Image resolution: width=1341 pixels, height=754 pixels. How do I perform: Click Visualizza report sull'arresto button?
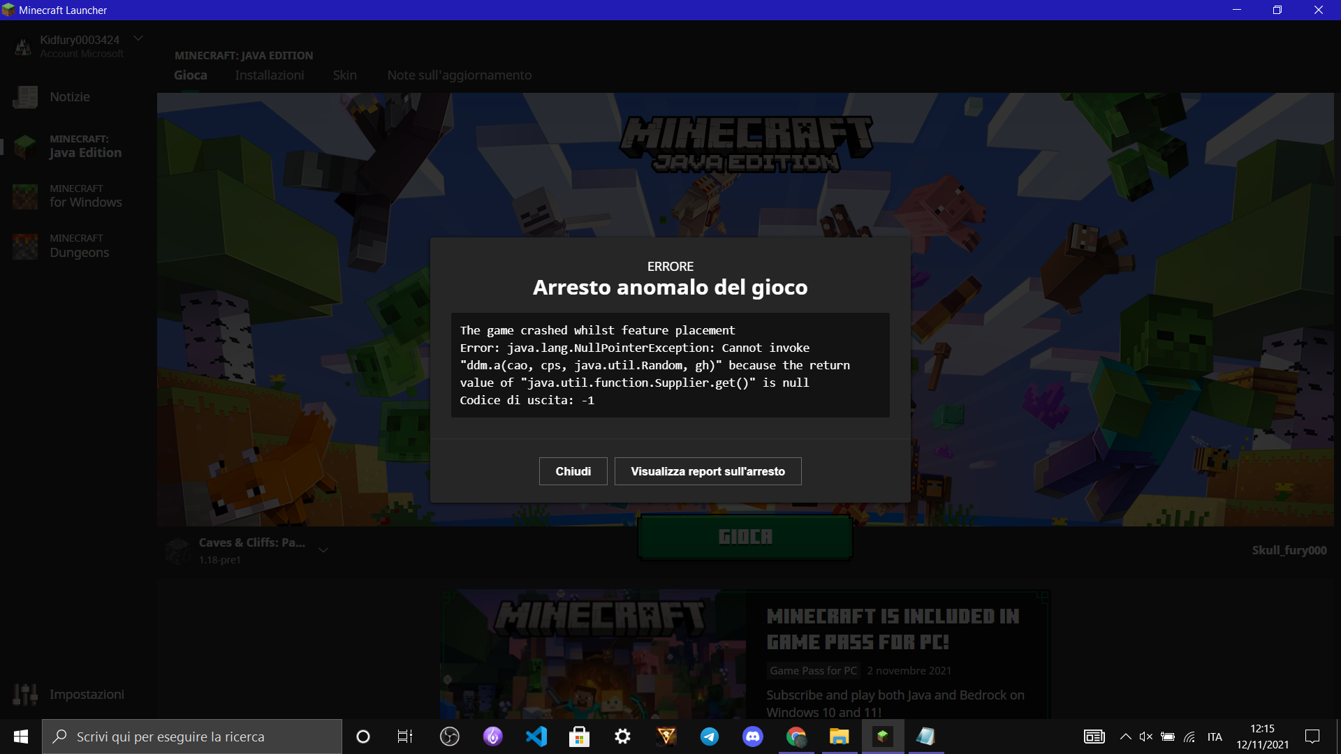[x=708, y=471]
